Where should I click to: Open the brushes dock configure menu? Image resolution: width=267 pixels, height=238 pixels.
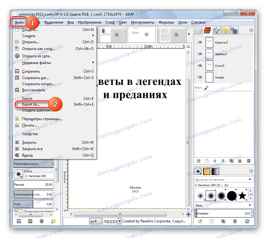(251, 171)
